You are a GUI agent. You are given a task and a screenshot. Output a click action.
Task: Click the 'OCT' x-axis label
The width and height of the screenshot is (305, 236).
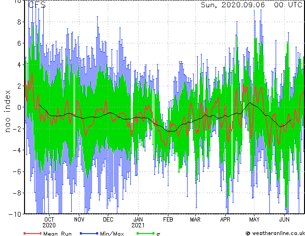click(49, 220)
